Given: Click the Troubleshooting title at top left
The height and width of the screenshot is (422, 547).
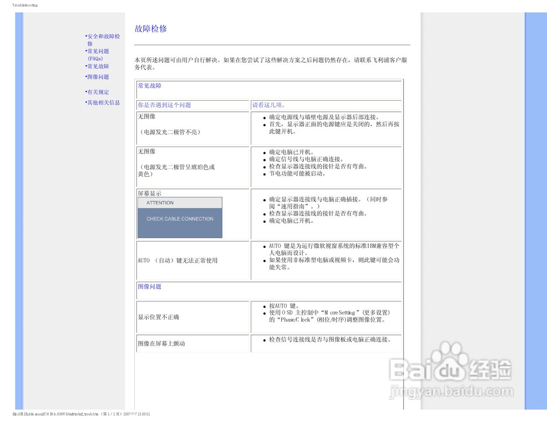Looking at the screenshot, I should tap(24, 5).
